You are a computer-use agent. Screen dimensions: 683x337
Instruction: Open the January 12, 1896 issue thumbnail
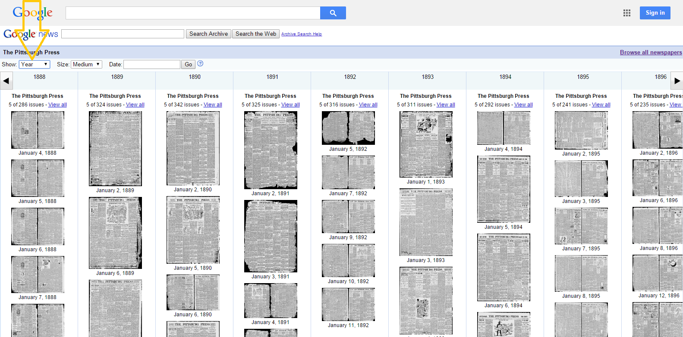[x=658, y=273]
